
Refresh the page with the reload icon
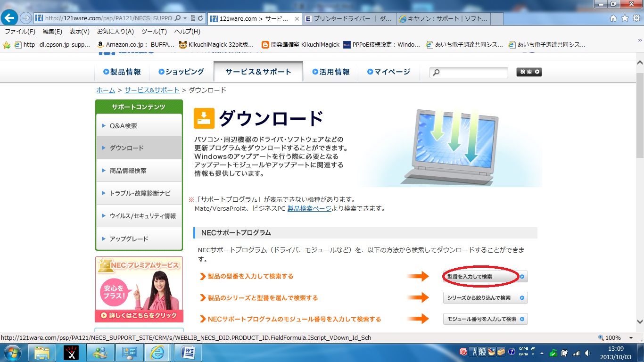pyautogui.click(x=201, y=18)
